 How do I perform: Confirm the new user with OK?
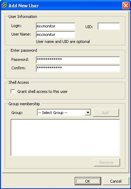click(x=88, y=181)
